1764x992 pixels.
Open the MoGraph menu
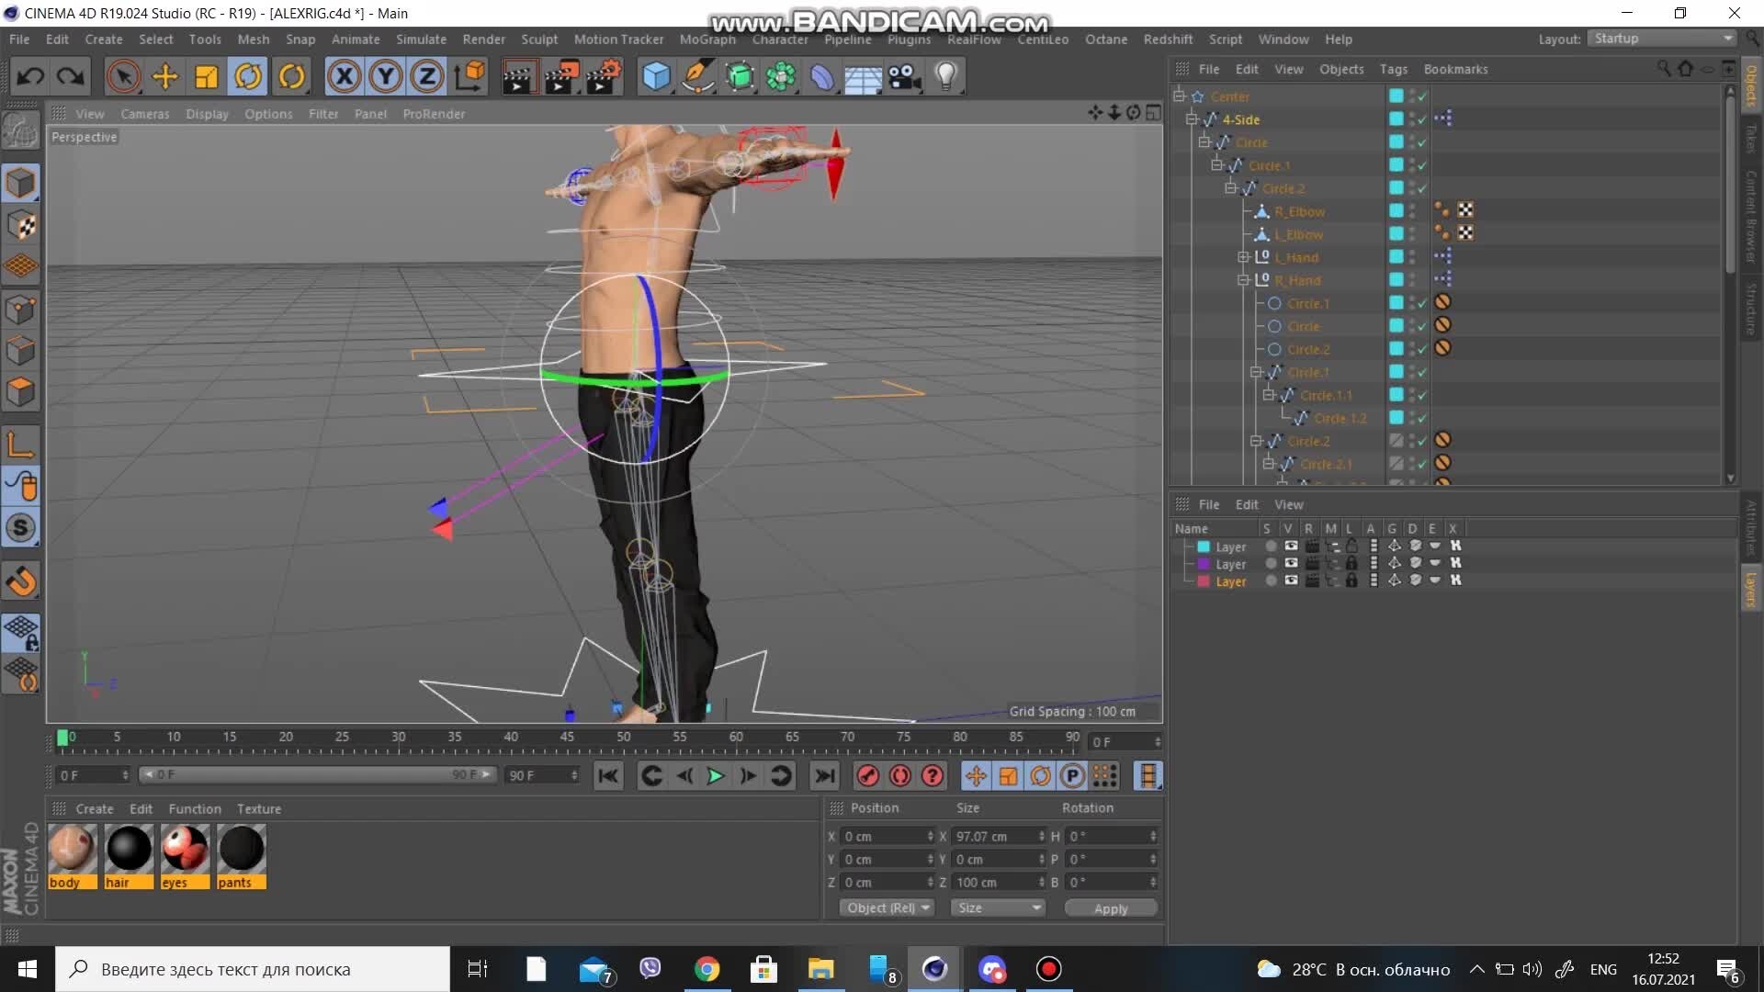click(x=707, y=39)
